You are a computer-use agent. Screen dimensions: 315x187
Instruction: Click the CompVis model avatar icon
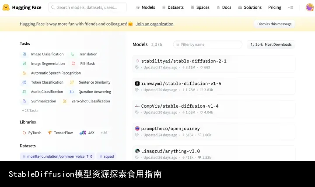pos(137,106)
